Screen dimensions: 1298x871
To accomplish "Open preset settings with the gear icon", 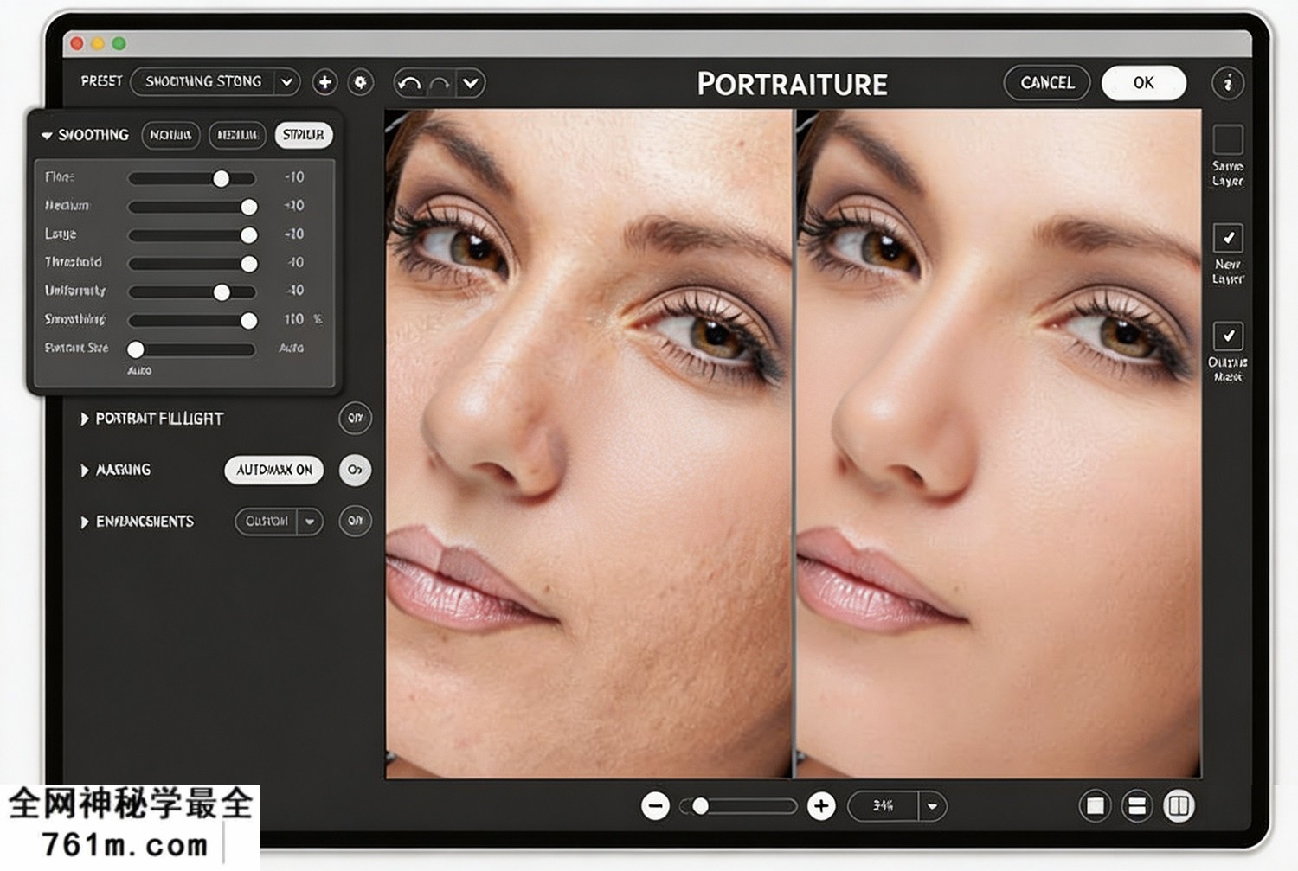I will pos(361,82).
